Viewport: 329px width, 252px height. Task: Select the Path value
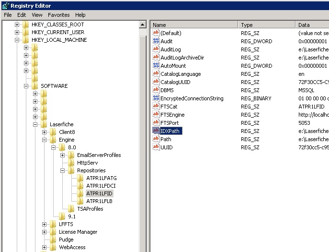(166, 139)
